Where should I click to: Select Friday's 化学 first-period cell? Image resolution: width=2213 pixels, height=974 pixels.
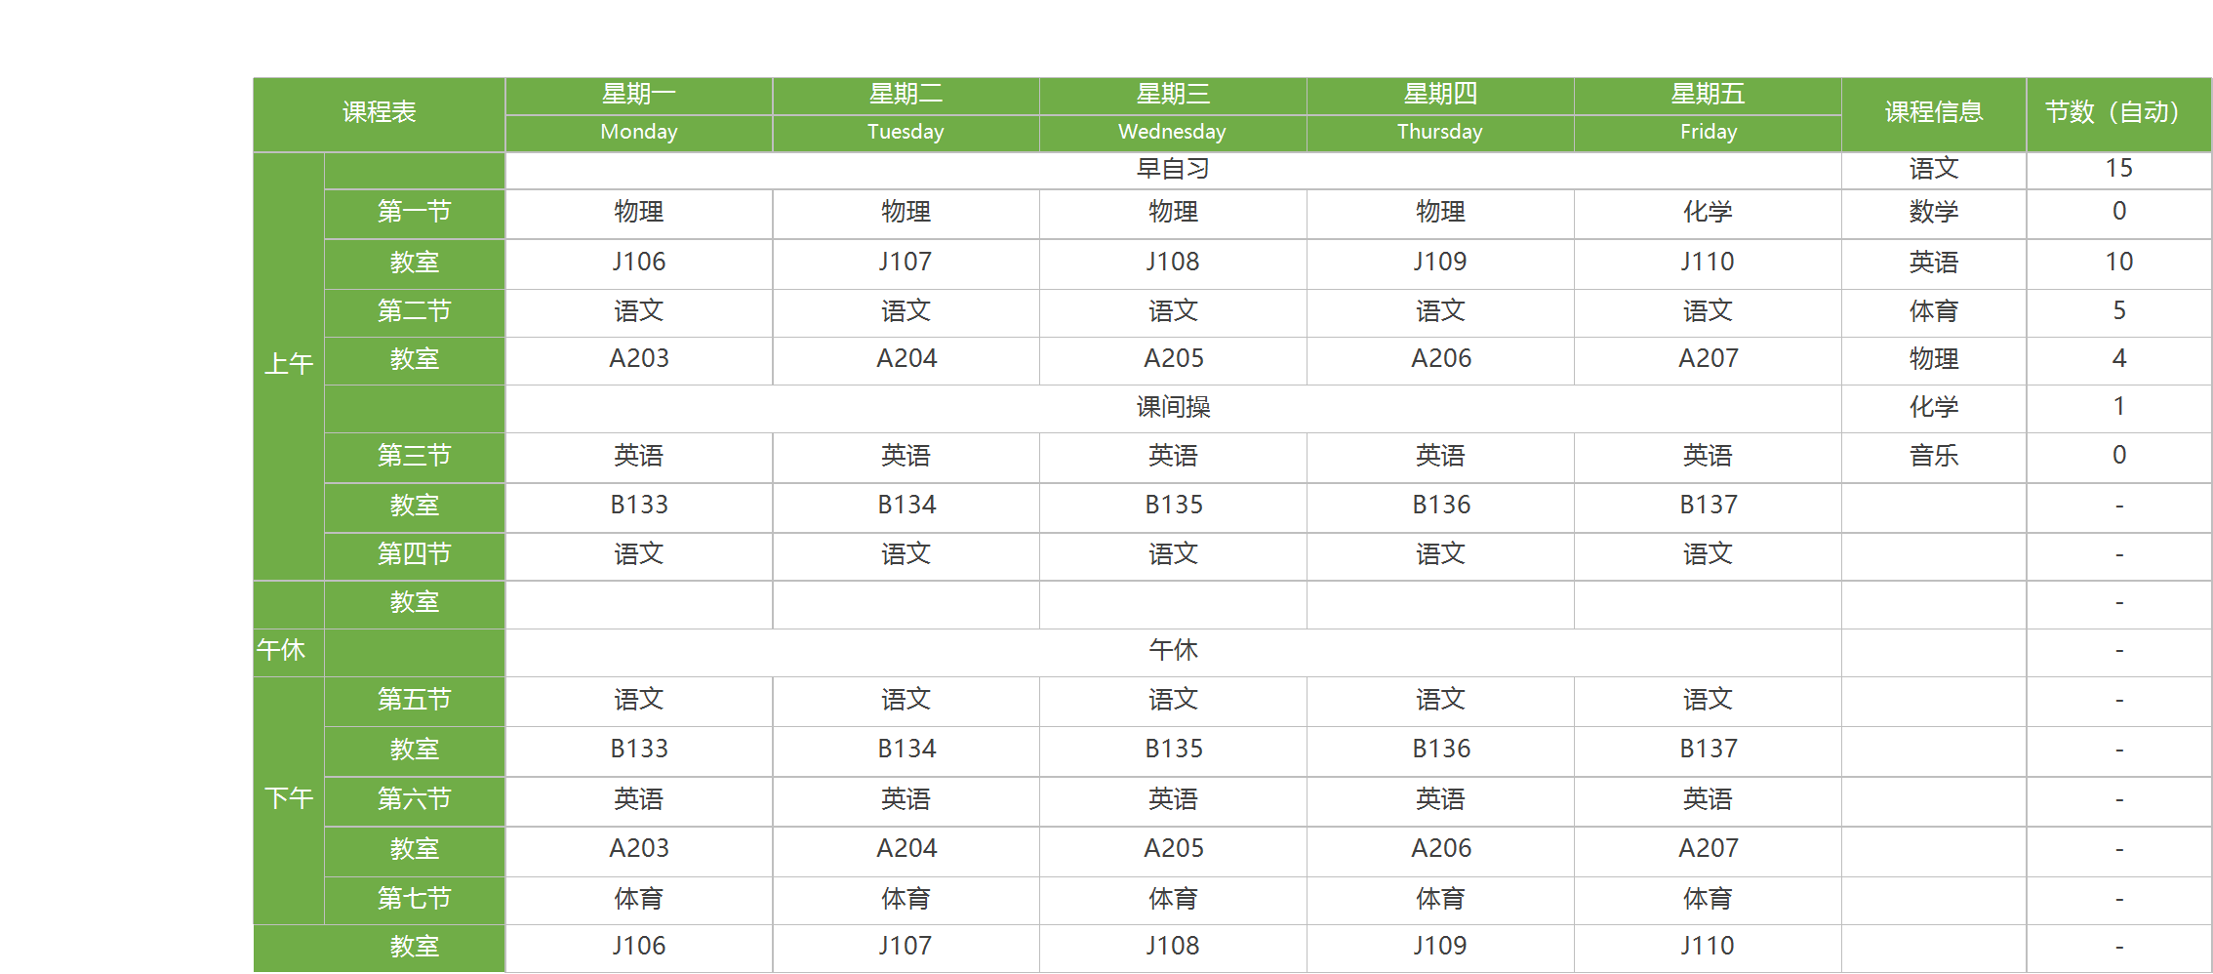pos(1708,214)
